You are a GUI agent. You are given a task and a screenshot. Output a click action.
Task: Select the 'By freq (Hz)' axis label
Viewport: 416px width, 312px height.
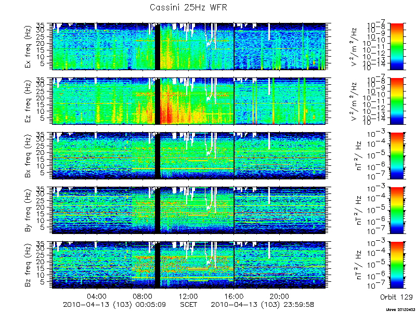coord(29,211)
